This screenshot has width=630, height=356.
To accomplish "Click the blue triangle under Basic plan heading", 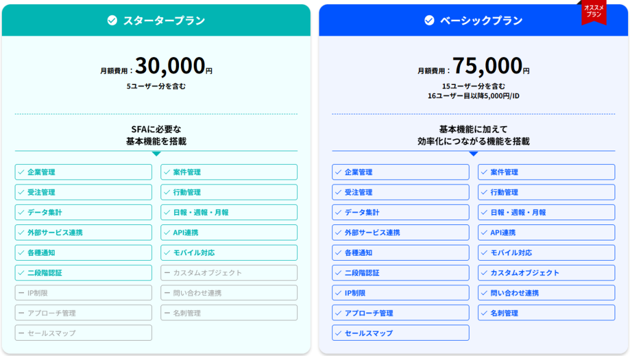I will [x=473, y=154].
